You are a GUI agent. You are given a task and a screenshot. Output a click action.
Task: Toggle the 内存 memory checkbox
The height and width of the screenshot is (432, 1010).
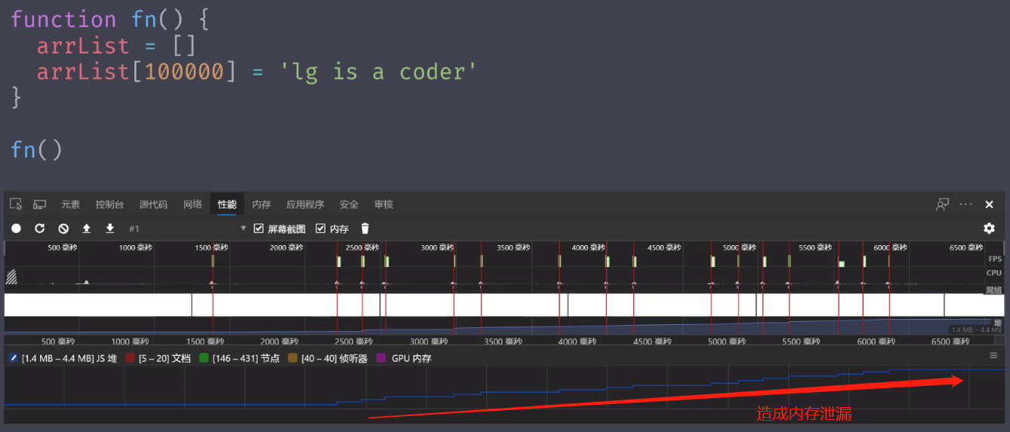pos(321,228)
